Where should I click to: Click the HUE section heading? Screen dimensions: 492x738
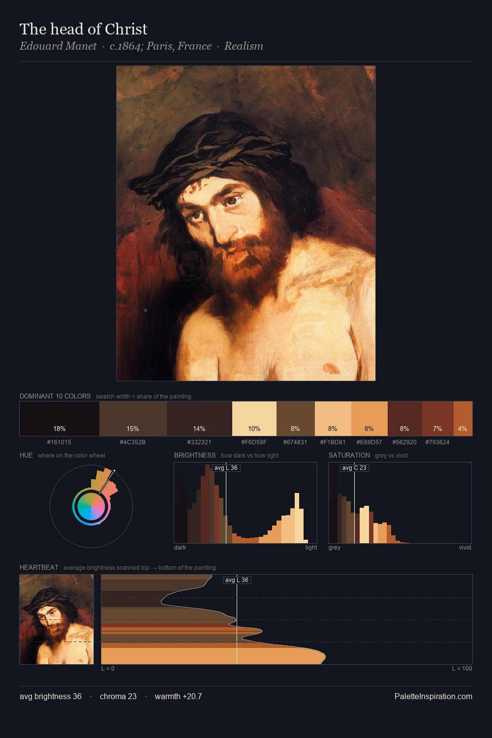pos(26,455)
